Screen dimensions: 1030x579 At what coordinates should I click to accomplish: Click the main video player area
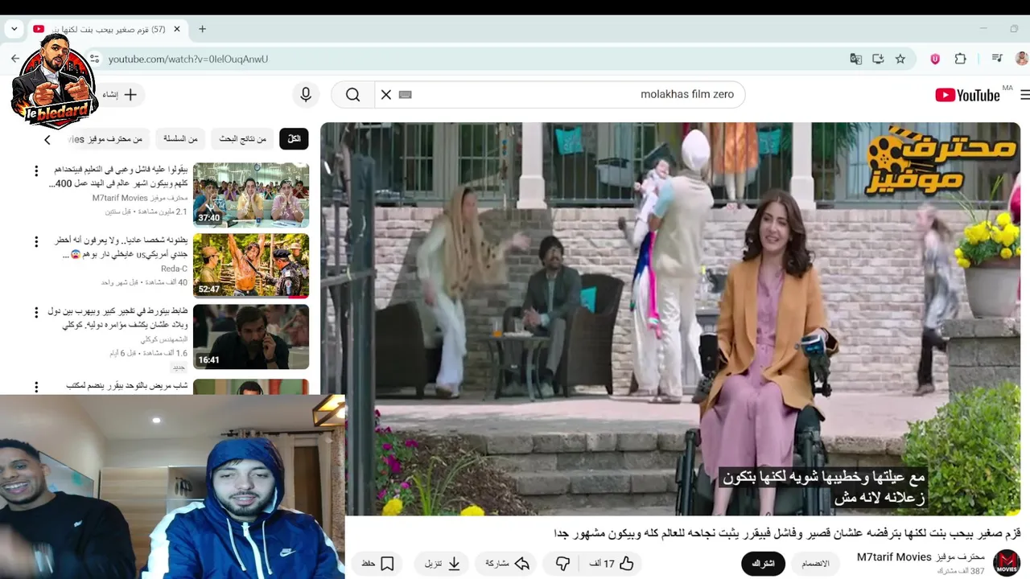tap(670, 318)
